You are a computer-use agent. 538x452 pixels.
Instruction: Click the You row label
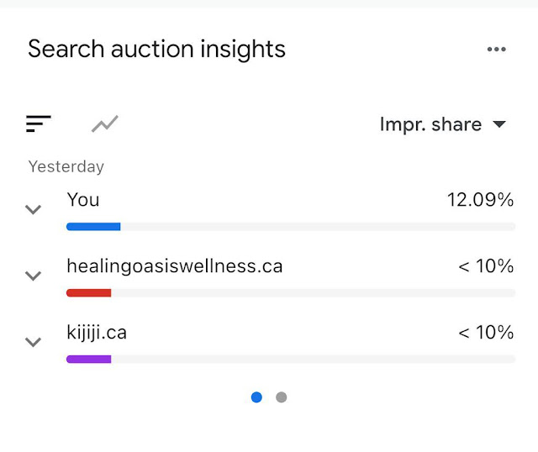tap(83, 200)
